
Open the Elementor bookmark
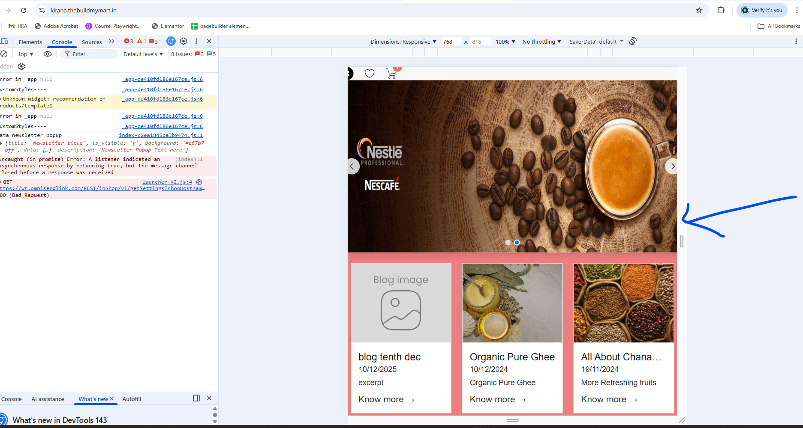coord(168,26)
